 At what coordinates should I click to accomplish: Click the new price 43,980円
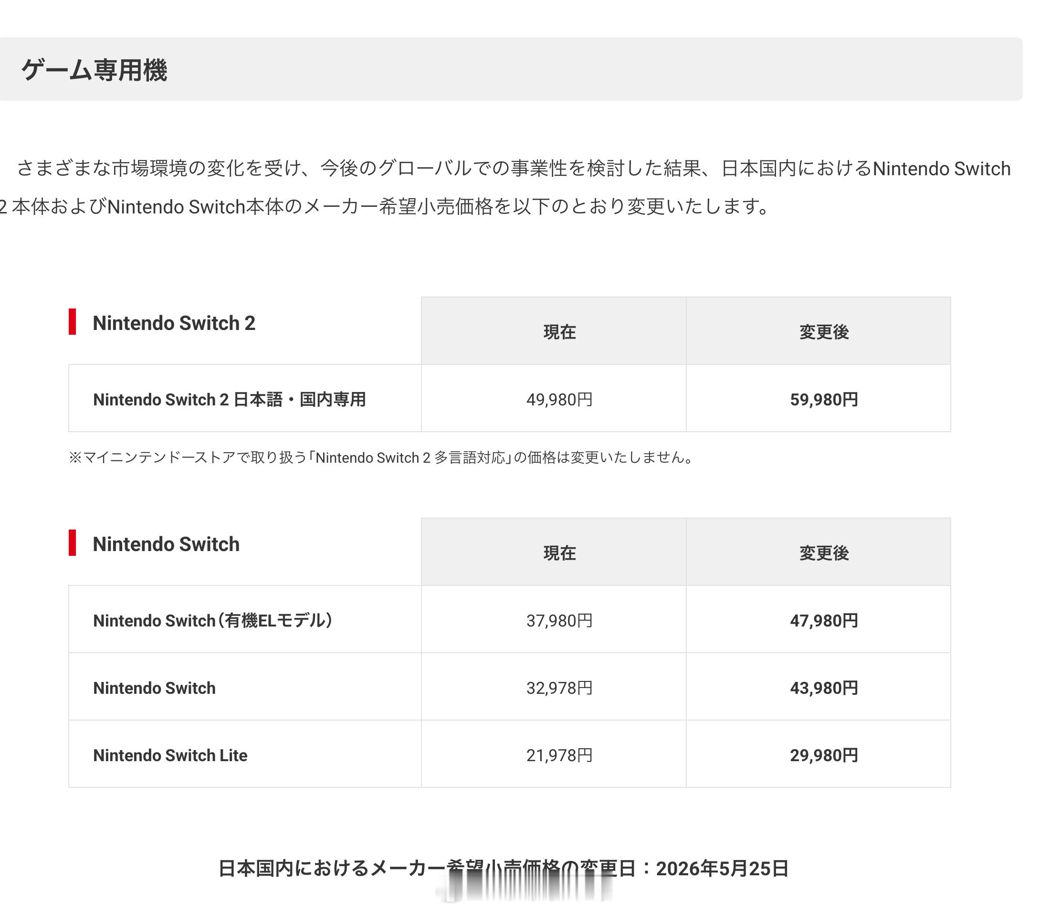click(x=823, y=688)
